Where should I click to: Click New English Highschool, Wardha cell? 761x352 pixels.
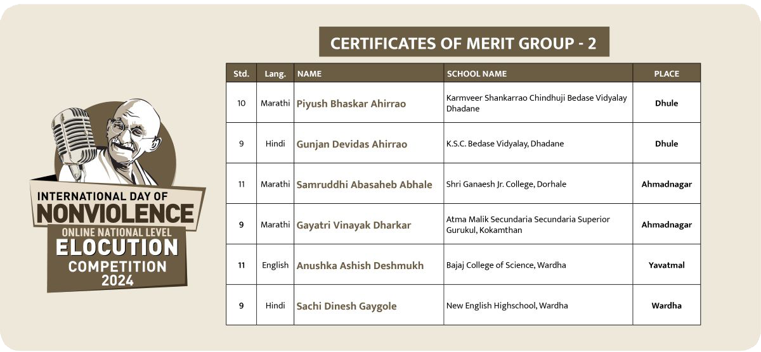(x=538, y=305)
